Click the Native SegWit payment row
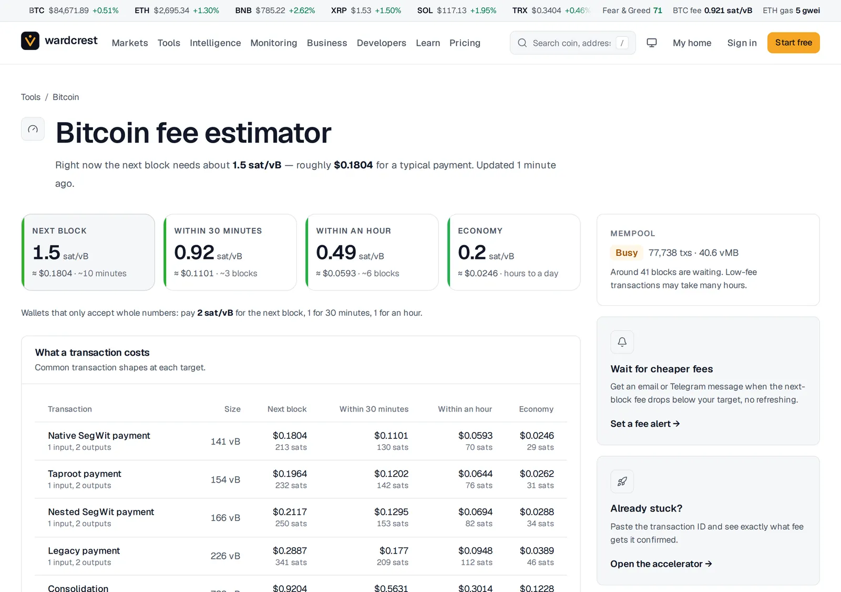The image size is (841, 592). [301, 442]
